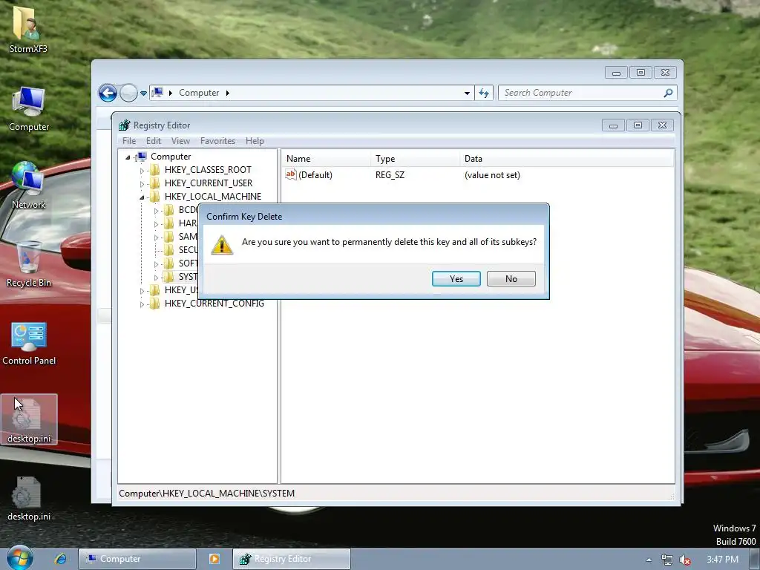Open the Help menu in Registry Editor

[255, 141]
